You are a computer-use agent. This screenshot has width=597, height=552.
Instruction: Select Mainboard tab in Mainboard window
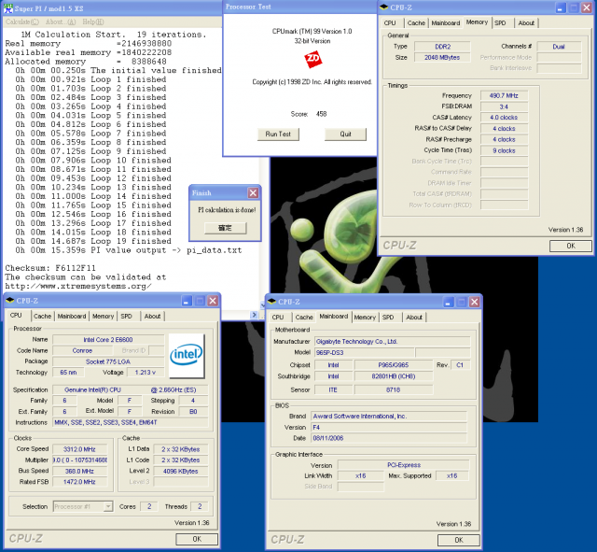334,317
